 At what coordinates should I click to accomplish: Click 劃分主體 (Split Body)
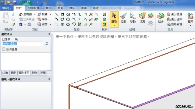[175, 14]
